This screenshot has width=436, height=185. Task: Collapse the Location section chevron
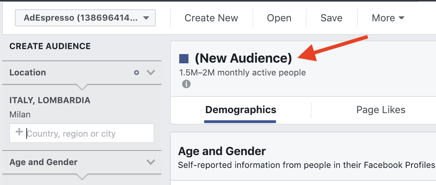click(151, 73)
